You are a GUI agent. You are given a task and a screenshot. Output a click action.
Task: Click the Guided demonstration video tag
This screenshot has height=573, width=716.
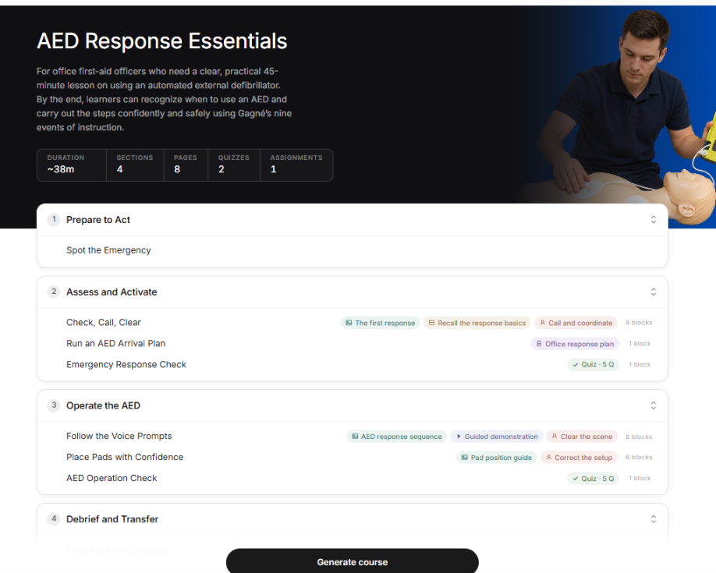496,437
